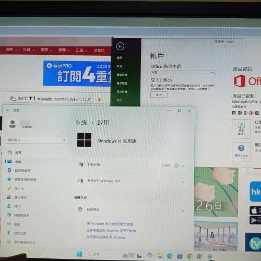Expand the 知識 menu on hket navigation bar
Viewport: 261px width, 261px height.
coord(81,50)
